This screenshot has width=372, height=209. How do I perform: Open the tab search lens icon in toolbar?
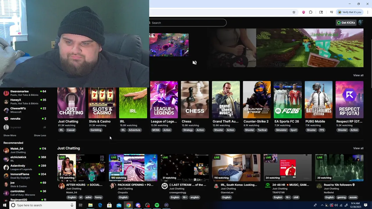321,12
